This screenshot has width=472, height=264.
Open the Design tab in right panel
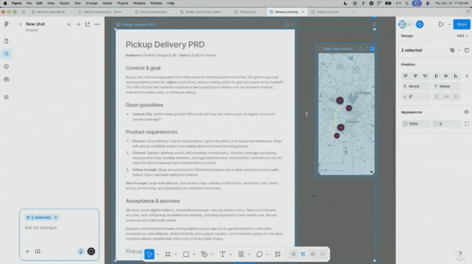click(x=407, y=36)
